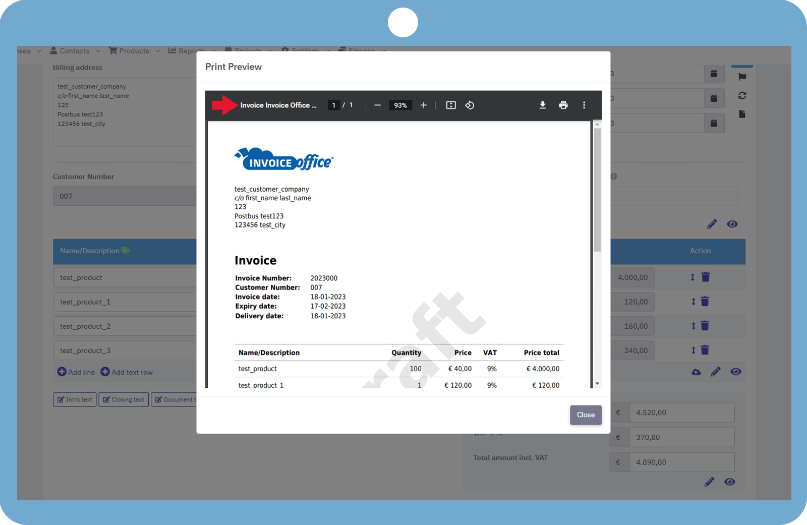This screenshot has width=807, height=525.
Task: Click the Document text button
Action: (174, 399)
